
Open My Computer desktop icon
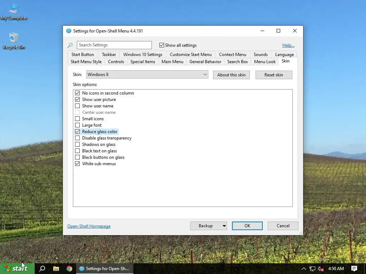pyautogui.click(x=14, y=12)
